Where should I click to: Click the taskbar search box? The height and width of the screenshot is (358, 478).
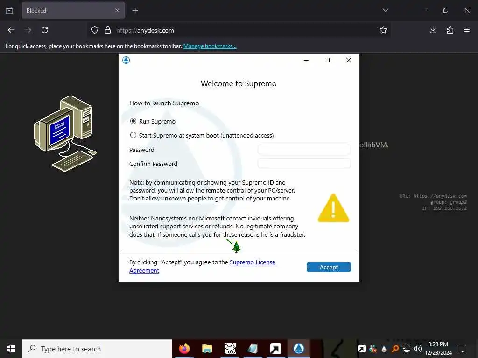click(x=97, y=349)
